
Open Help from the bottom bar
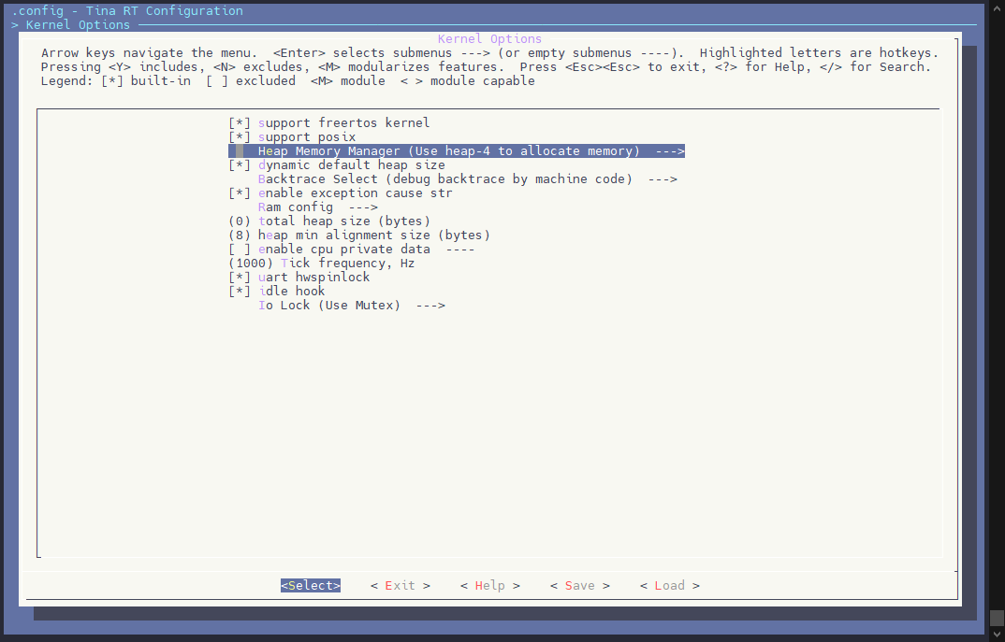coord(490,586)
